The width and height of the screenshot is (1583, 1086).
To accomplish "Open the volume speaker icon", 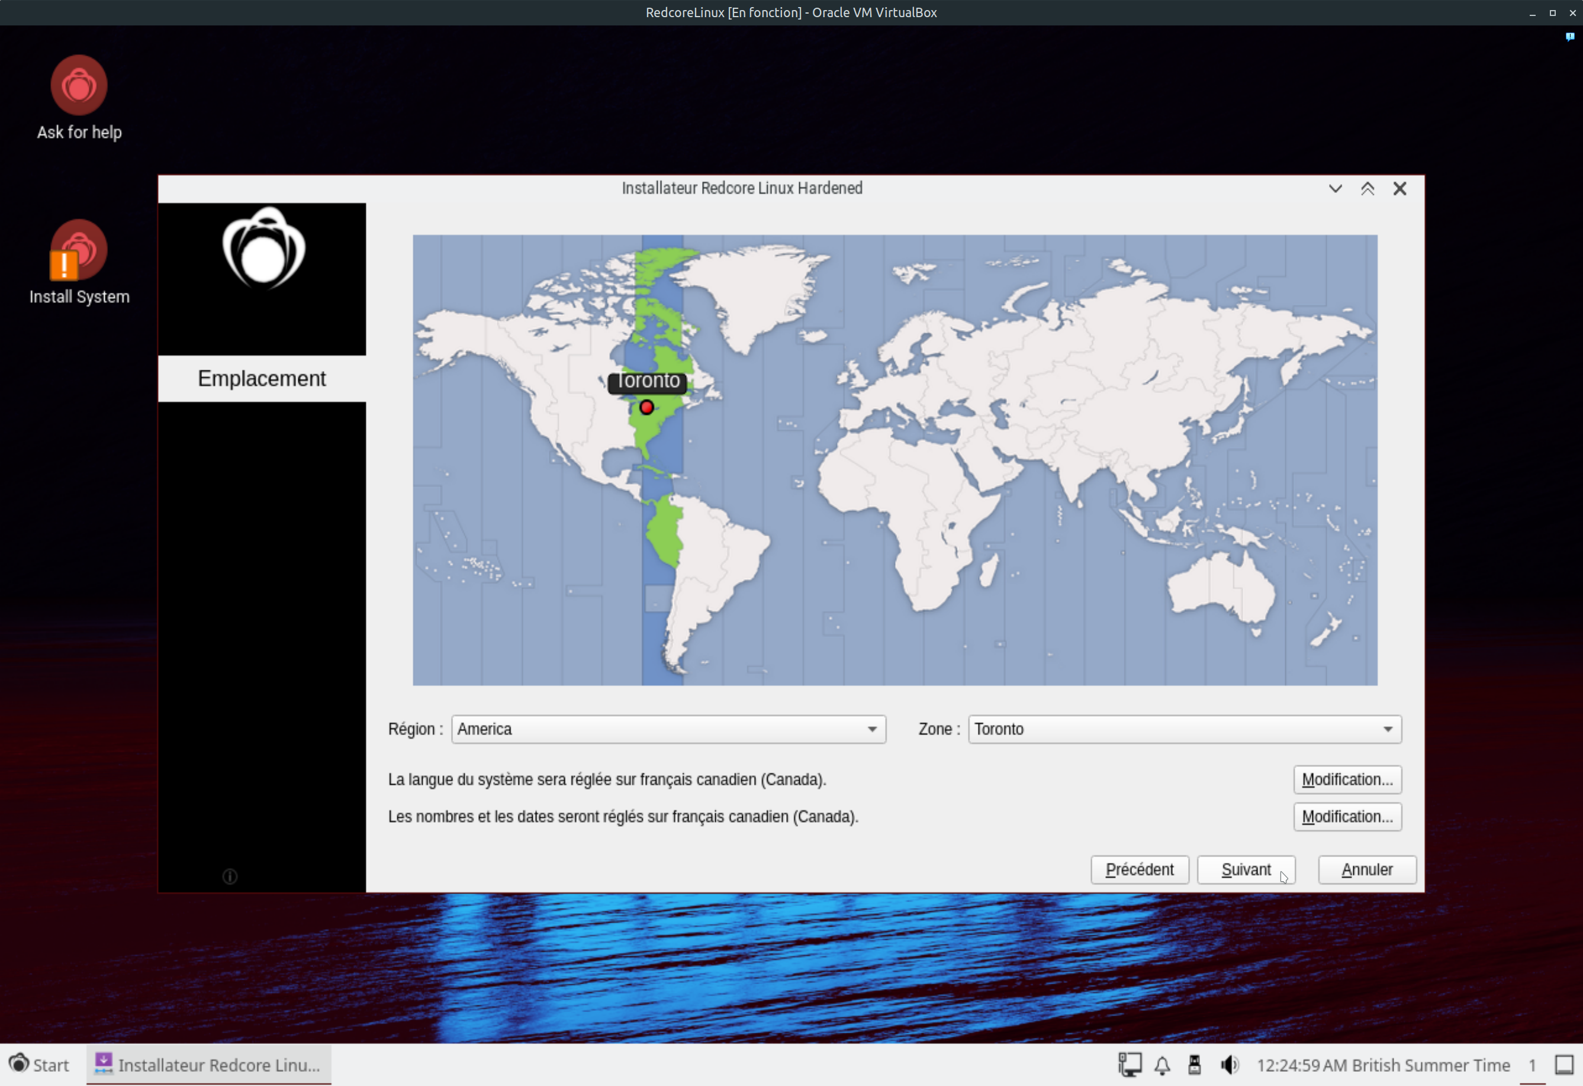I will point(1230,1065).
